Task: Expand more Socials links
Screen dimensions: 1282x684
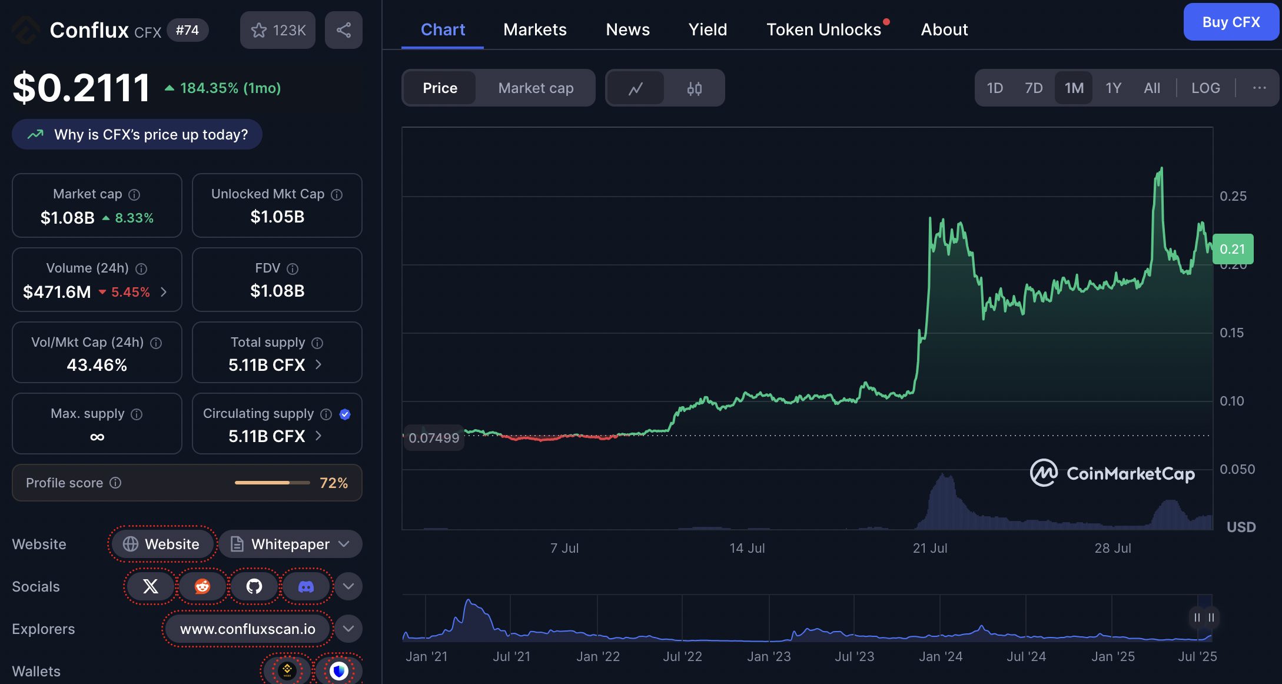Action: (x=348, y=586)
